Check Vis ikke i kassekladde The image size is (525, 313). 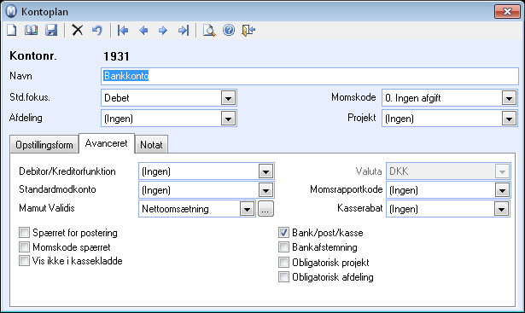(x=24, y=260)
